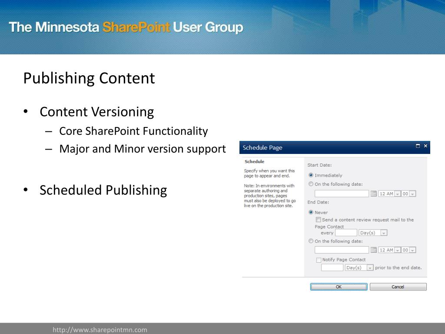
Task: Open the Start Date calendar picker icon
Action: [x=373, y=194]
